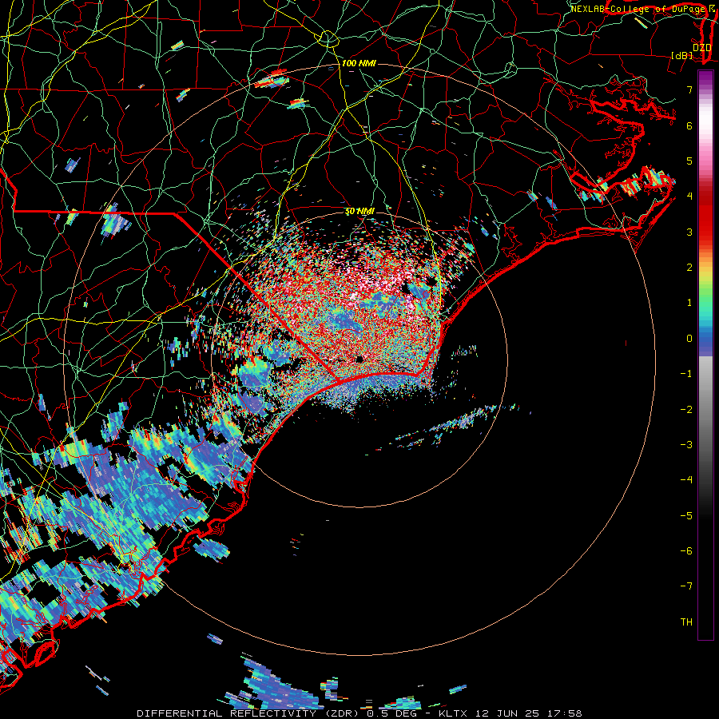Click the -4 scale value
Image resolution: width=719 pixels, height=719 pixels.
(x=686, y=480)
